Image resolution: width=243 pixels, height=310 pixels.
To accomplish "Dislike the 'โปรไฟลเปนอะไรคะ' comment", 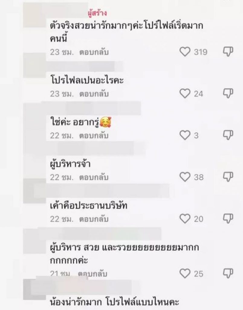I will (x=228, y=94).
